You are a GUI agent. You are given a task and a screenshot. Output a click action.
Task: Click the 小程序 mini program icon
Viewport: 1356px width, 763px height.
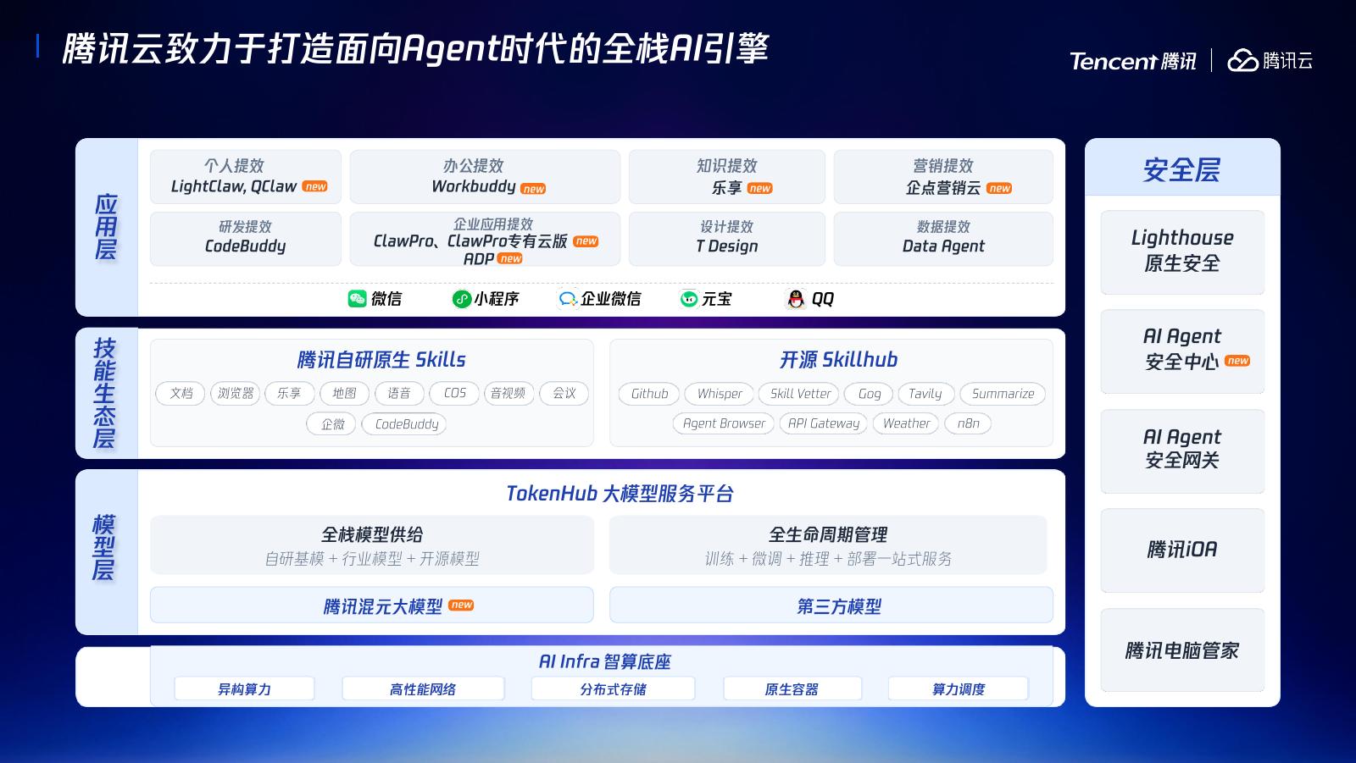tap(462, 299)
